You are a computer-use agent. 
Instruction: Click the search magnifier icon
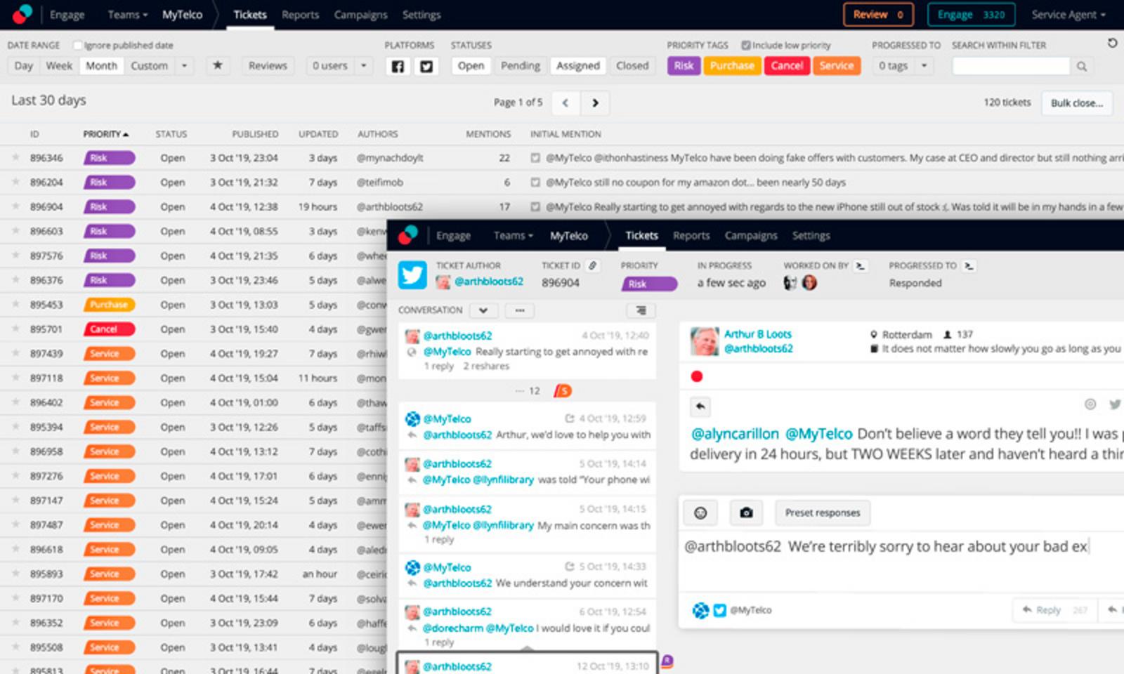[x=1082, y=66]
